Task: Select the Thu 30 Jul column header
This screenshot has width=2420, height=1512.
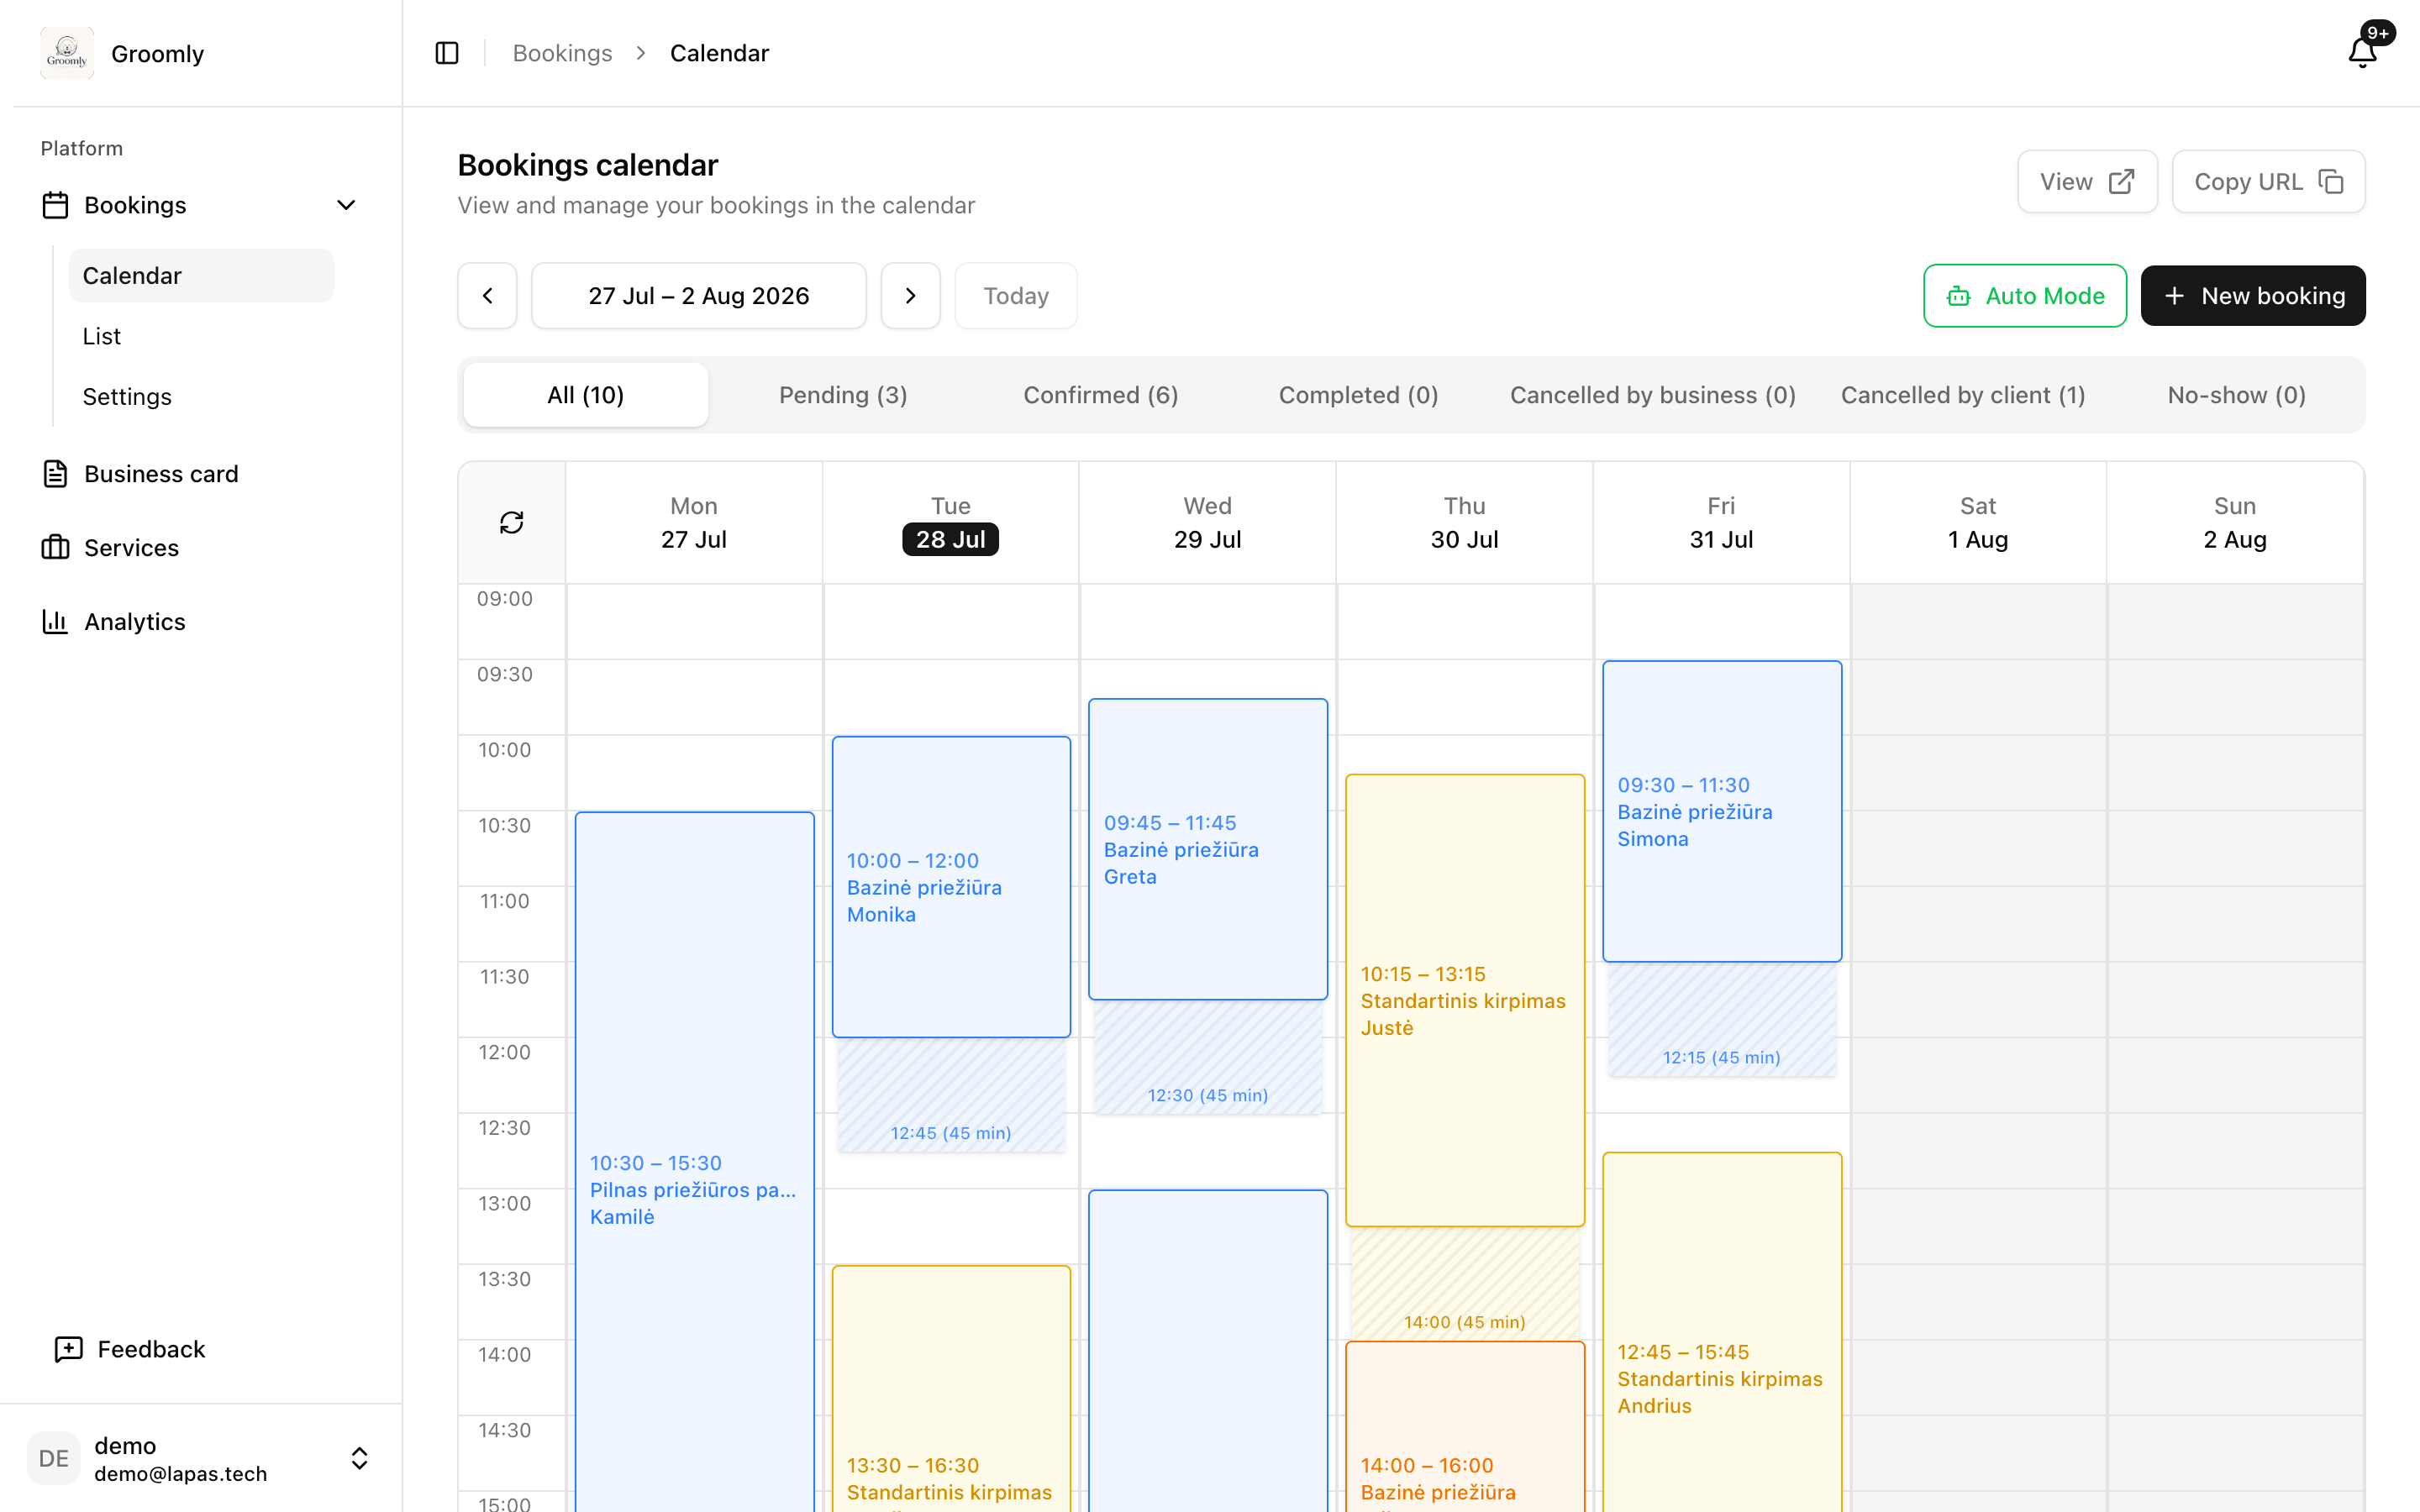Action: (1465, 523)
